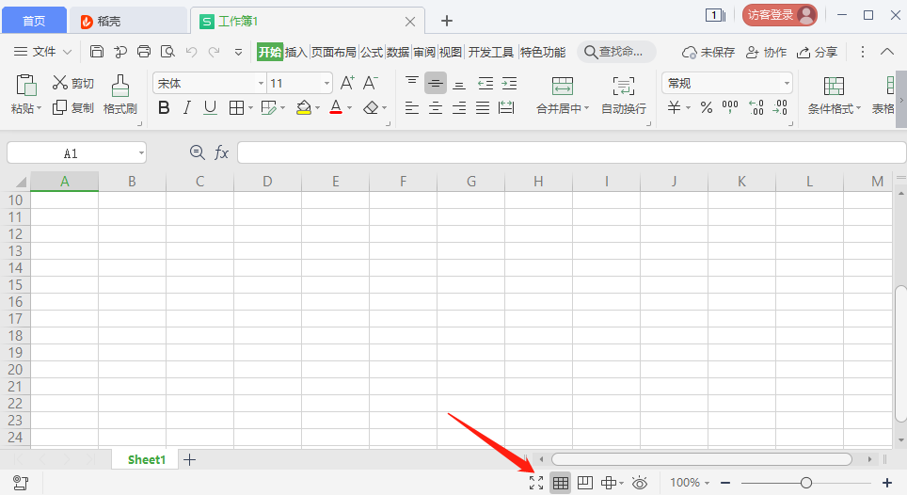Center text horizontally
Viewport: 907px width, 495px height.
pyautogui.click(x=436, y=107)
